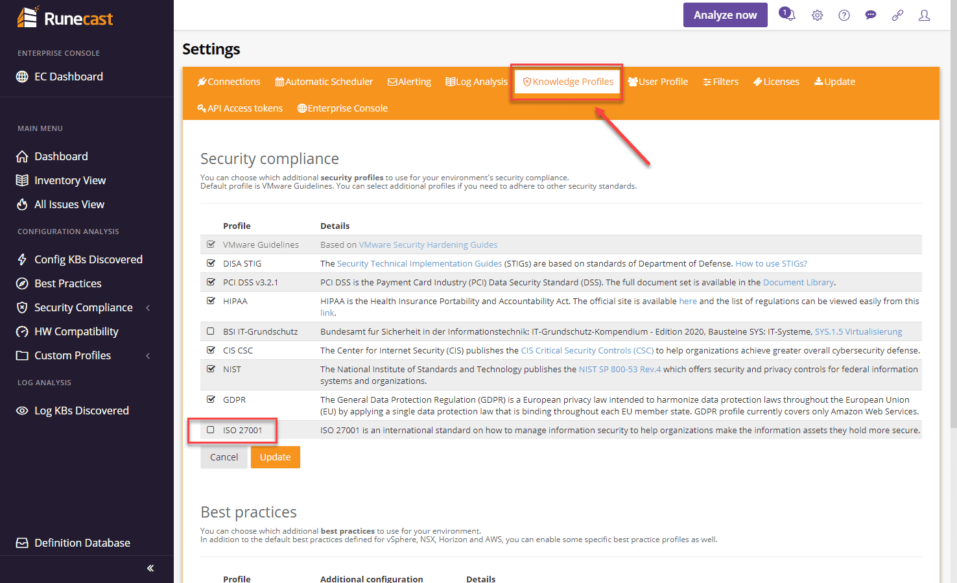Switch to the Knowledge Profiles tab
This screenshot has height=583, width=957.
pos(568,82)
